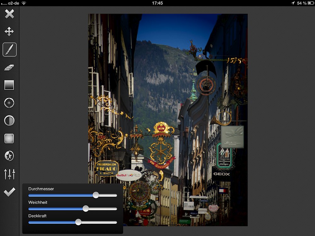Screen dimensions: 315x236
Task: Select the Gradient square tool
Action: click(x=9, y=85)
